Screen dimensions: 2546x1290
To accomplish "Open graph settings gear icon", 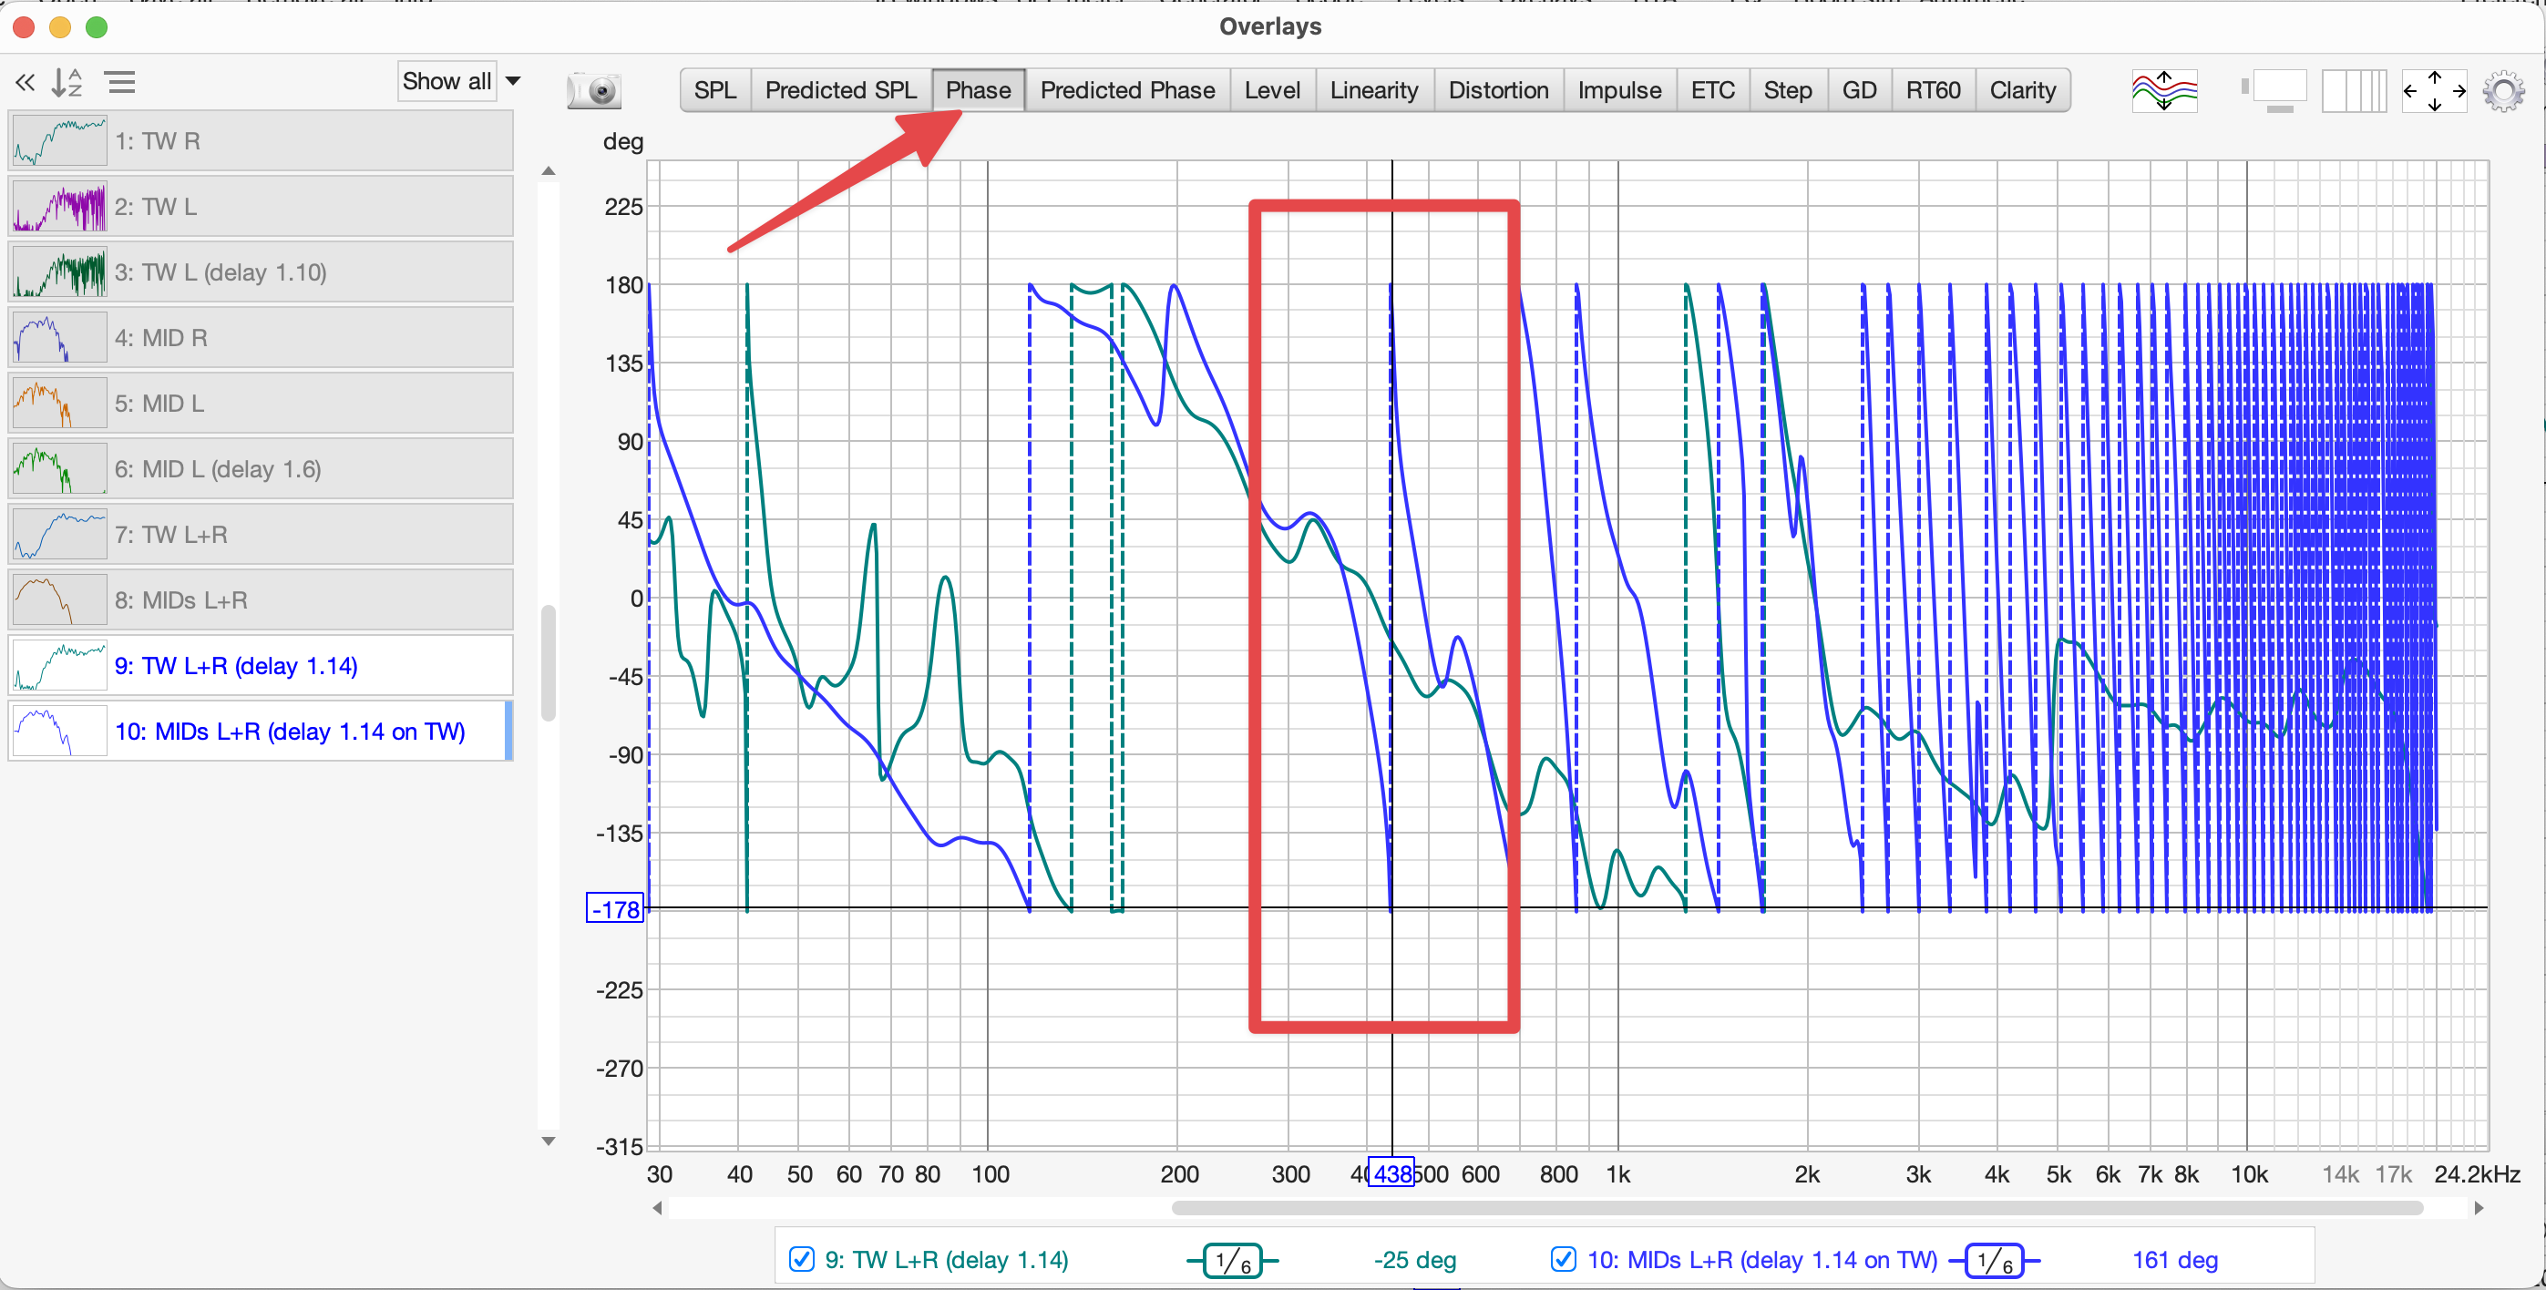I will coord(2502,90).
